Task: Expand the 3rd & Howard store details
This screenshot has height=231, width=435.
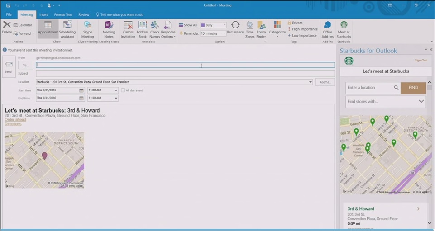Action: coord(418,209)
